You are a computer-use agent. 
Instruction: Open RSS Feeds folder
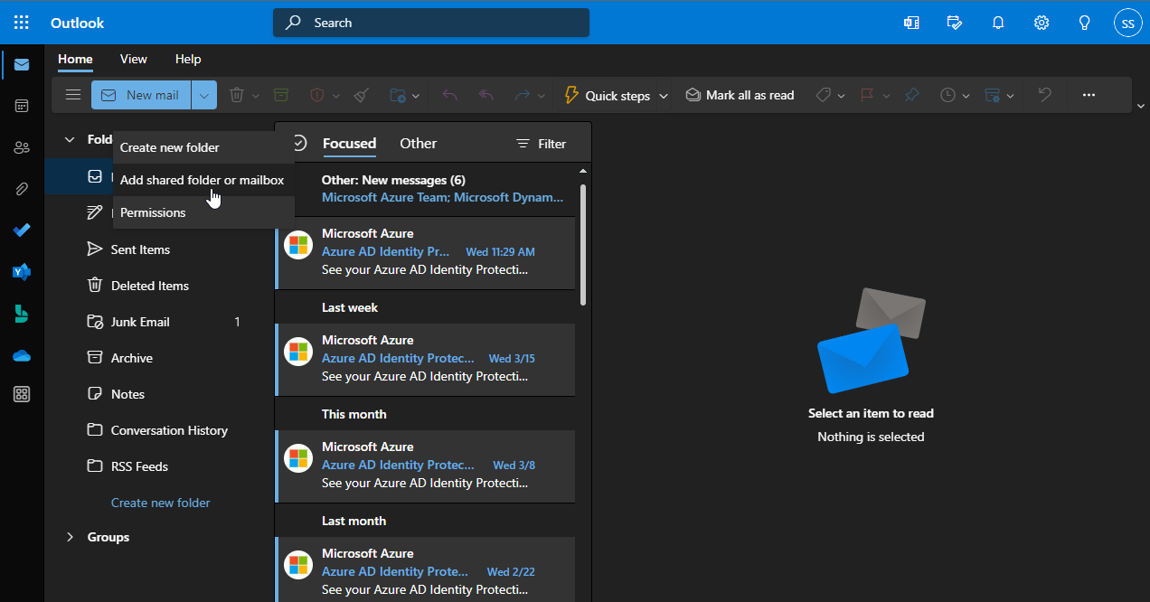(159, 466)
